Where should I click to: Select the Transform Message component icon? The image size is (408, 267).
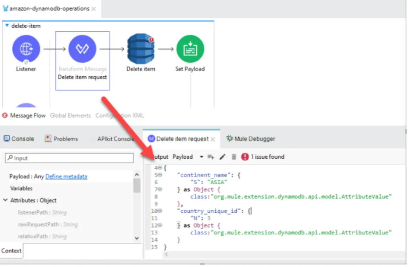click(82, 49)
